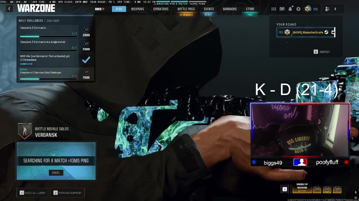Open the social friends icon

coord(327,9)
